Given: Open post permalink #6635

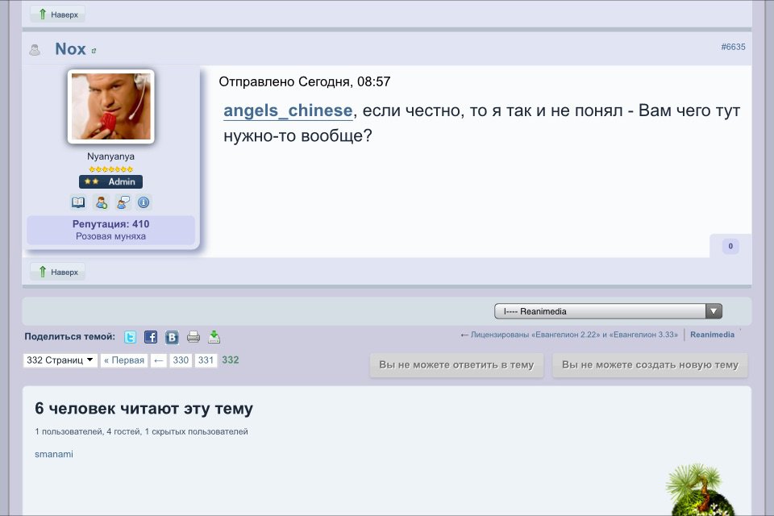Looking at the screenshot, I should pyautogui.click(x=733, y=47).
